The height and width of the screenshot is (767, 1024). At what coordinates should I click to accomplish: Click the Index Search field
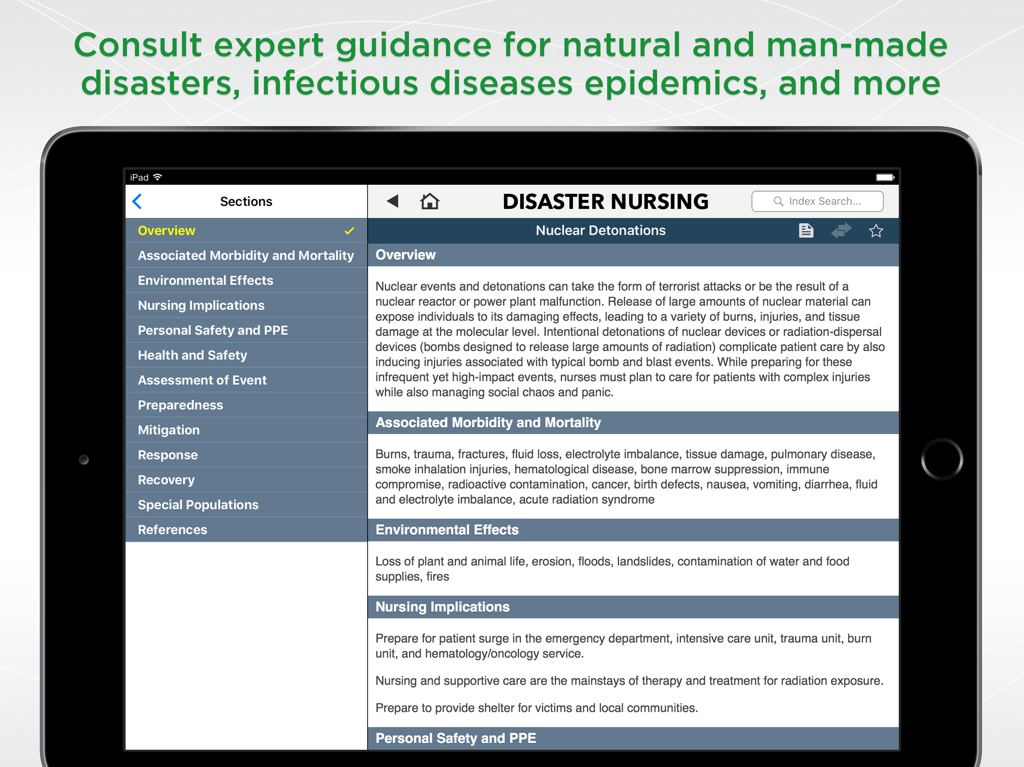point(824,201)
